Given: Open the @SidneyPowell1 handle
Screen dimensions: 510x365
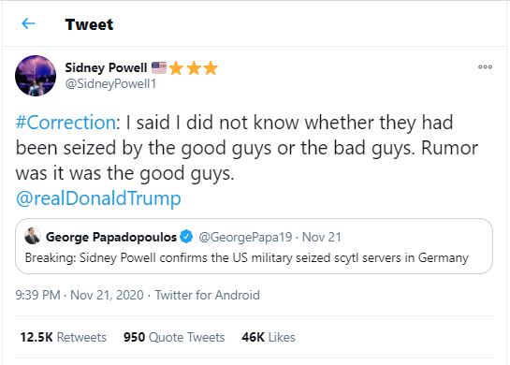Looking at the screenshot, I should [110, 84].
